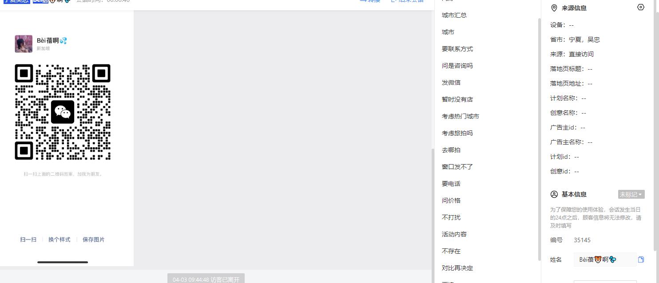This screenshot has height=283, width=659.
Task: Click the person icon beside 基本信息
Action: tap(554, 194)
